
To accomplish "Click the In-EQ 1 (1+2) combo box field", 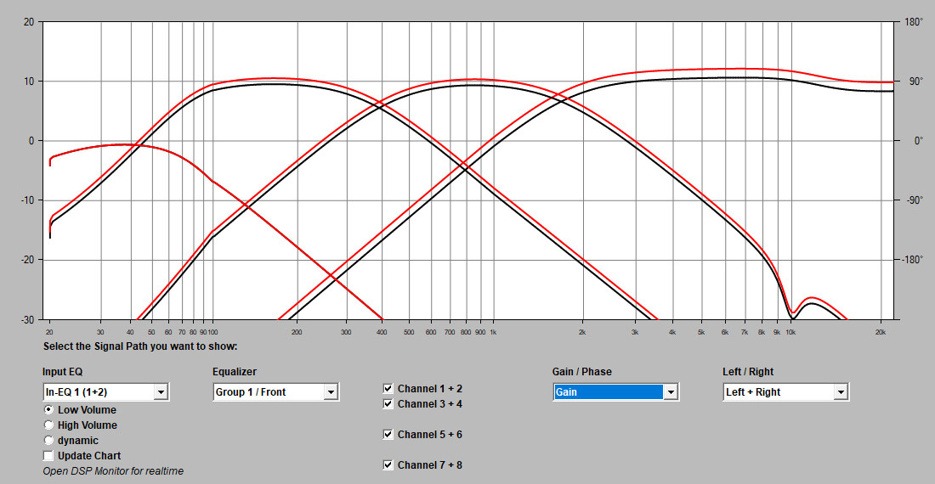I will pos(105,391).
